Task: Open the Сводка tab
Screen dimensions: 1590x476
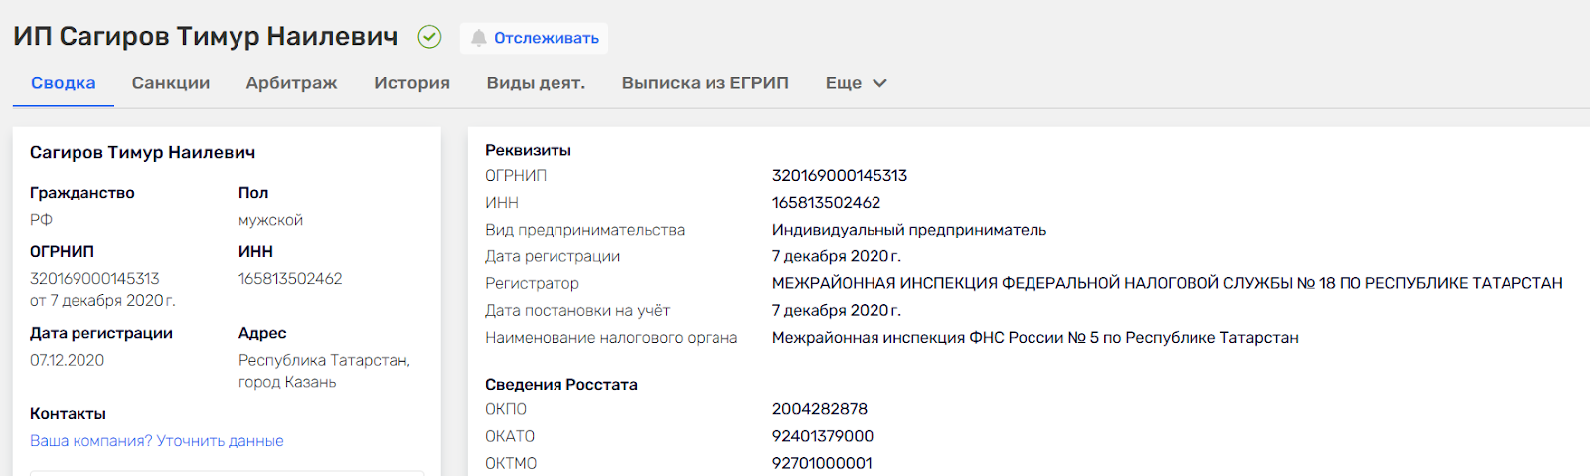Action: point(63,83)
